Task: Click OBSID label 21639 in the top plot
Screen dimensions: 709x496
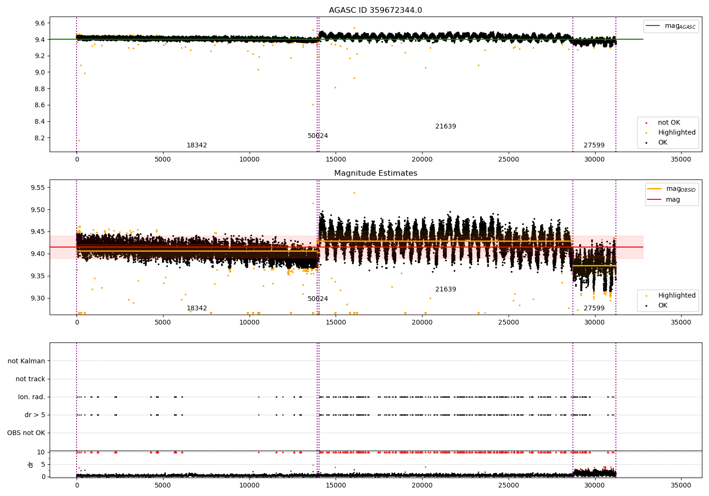Action: coord(446,127)
